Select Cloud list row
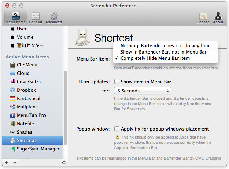The height and width of the screenshot is (169, 229). (x=33, y=73)
